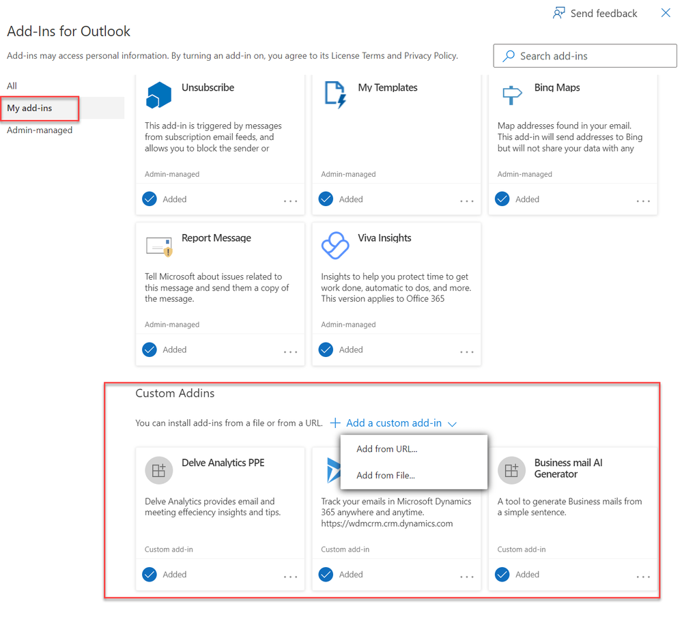Click the Bing Maps signpost icon
682x617 pixels.
511,95
